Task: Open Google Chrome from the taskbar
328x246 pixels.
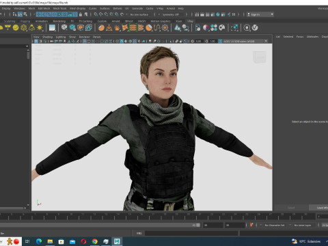Action: pos(95,241)
